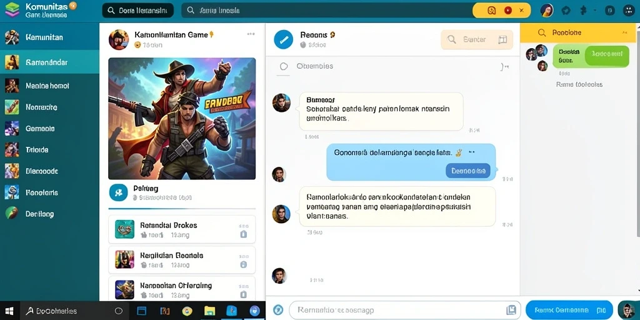Screen dimensions: 640x320
Task: Click the user avatar at bottom right
Action: pos(626,310)
